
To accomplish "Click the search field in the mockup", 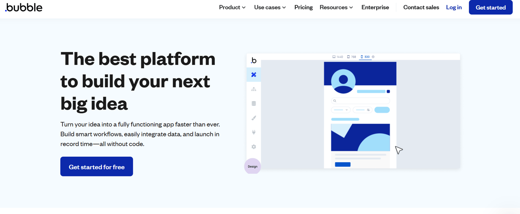I will 360,101.
